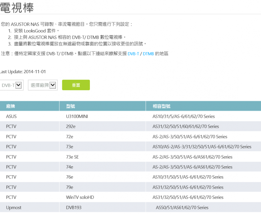Click the 292e model cell
This screenshot has width=261, height=214.
pyautogui.click(x=103, y=126)
